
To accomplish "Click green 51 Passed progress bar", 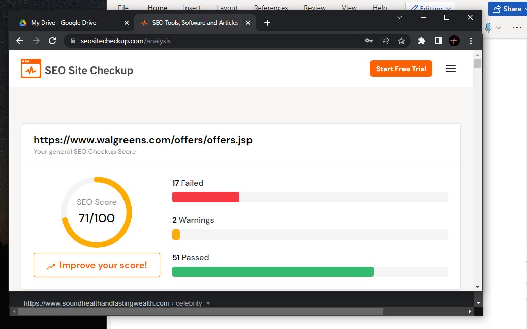I will coord(272,272).
